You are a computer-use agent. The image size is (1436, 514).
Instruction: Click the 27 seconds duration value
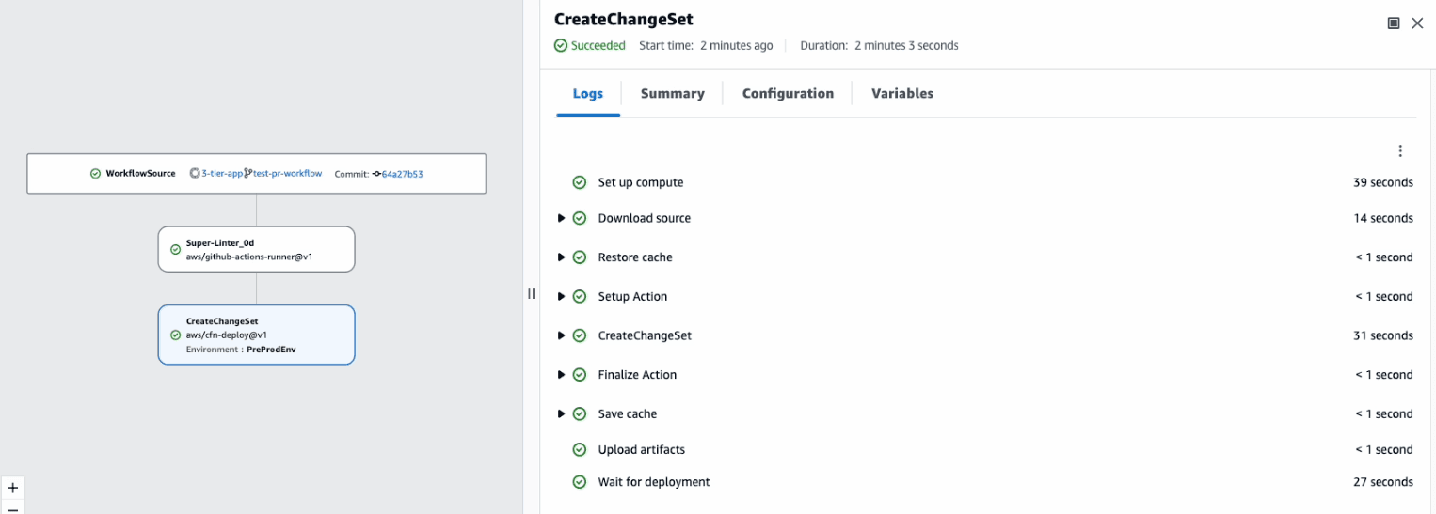[1383, 482]
